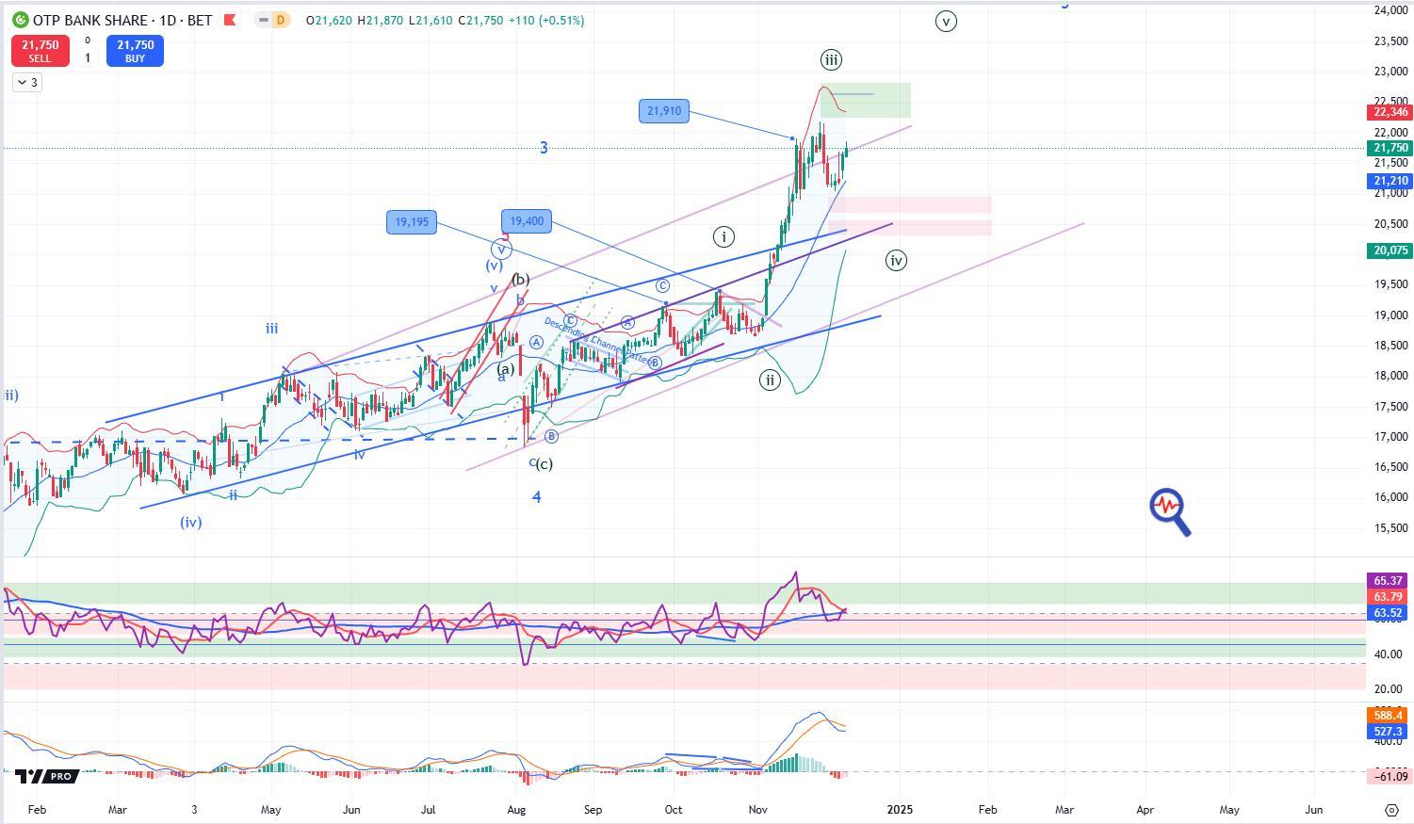The height and width of the screenshot is (824, 1414).
Task: Click the blue wave 4 label
Action: click(537, 497)
